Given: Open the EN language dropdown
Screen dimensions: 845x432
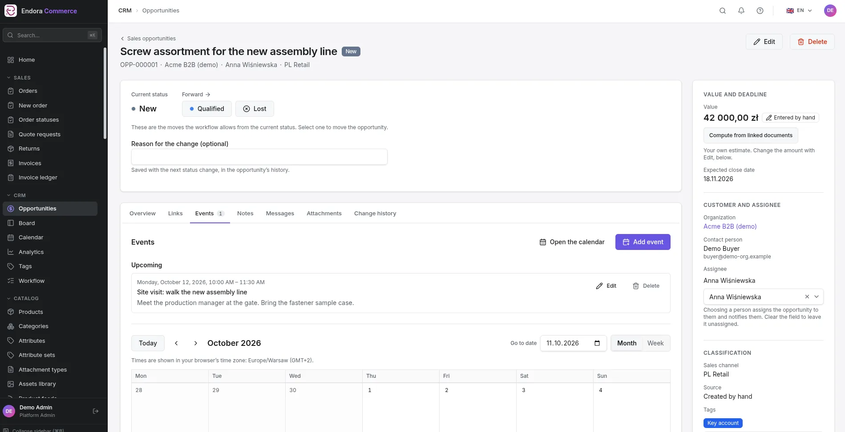Looking at the screenshot, I should tap(799, 11).
